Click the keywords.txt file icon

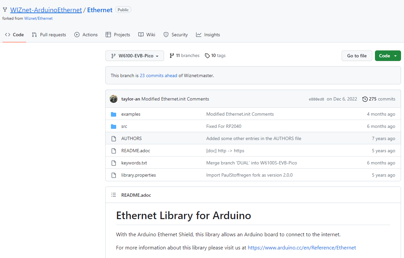click(x=114, y=163)
